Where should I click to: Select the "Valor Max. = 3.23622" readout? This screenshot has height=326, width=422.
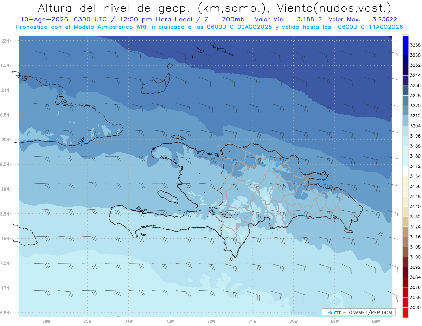363,20
